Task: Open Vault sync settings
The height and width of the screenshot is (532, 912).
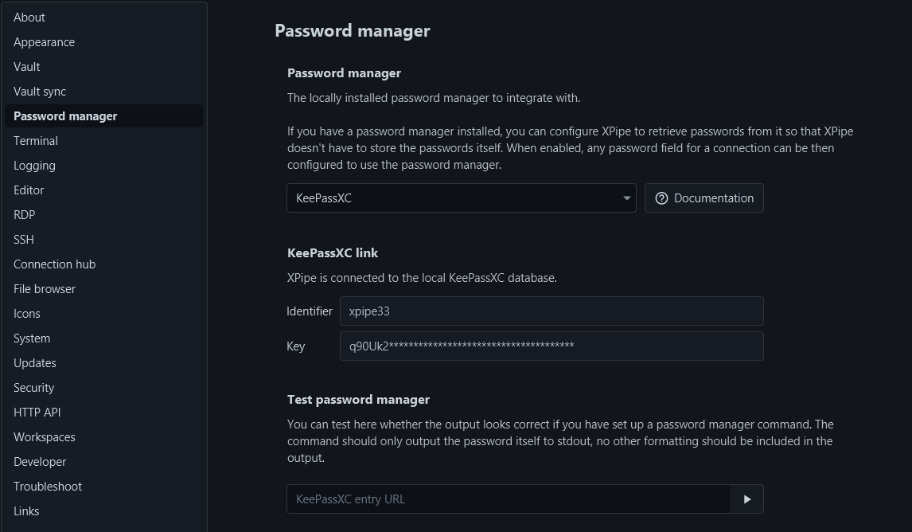Action: pos(103,92)
